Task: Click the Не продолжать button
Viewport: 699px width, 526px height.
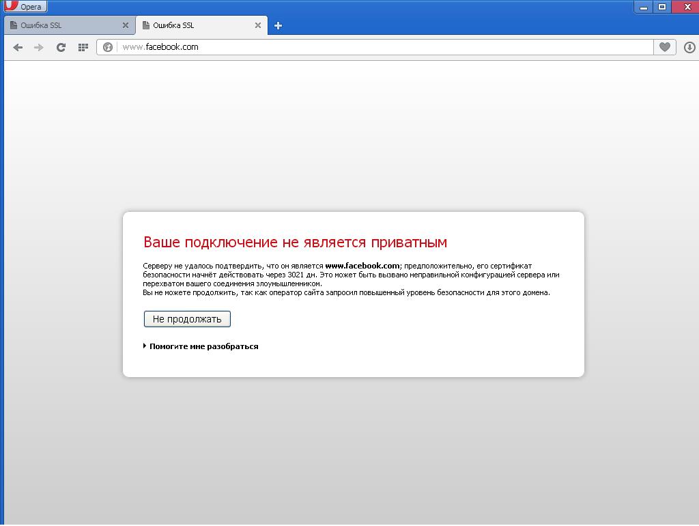Action: [x=187, y=319]
